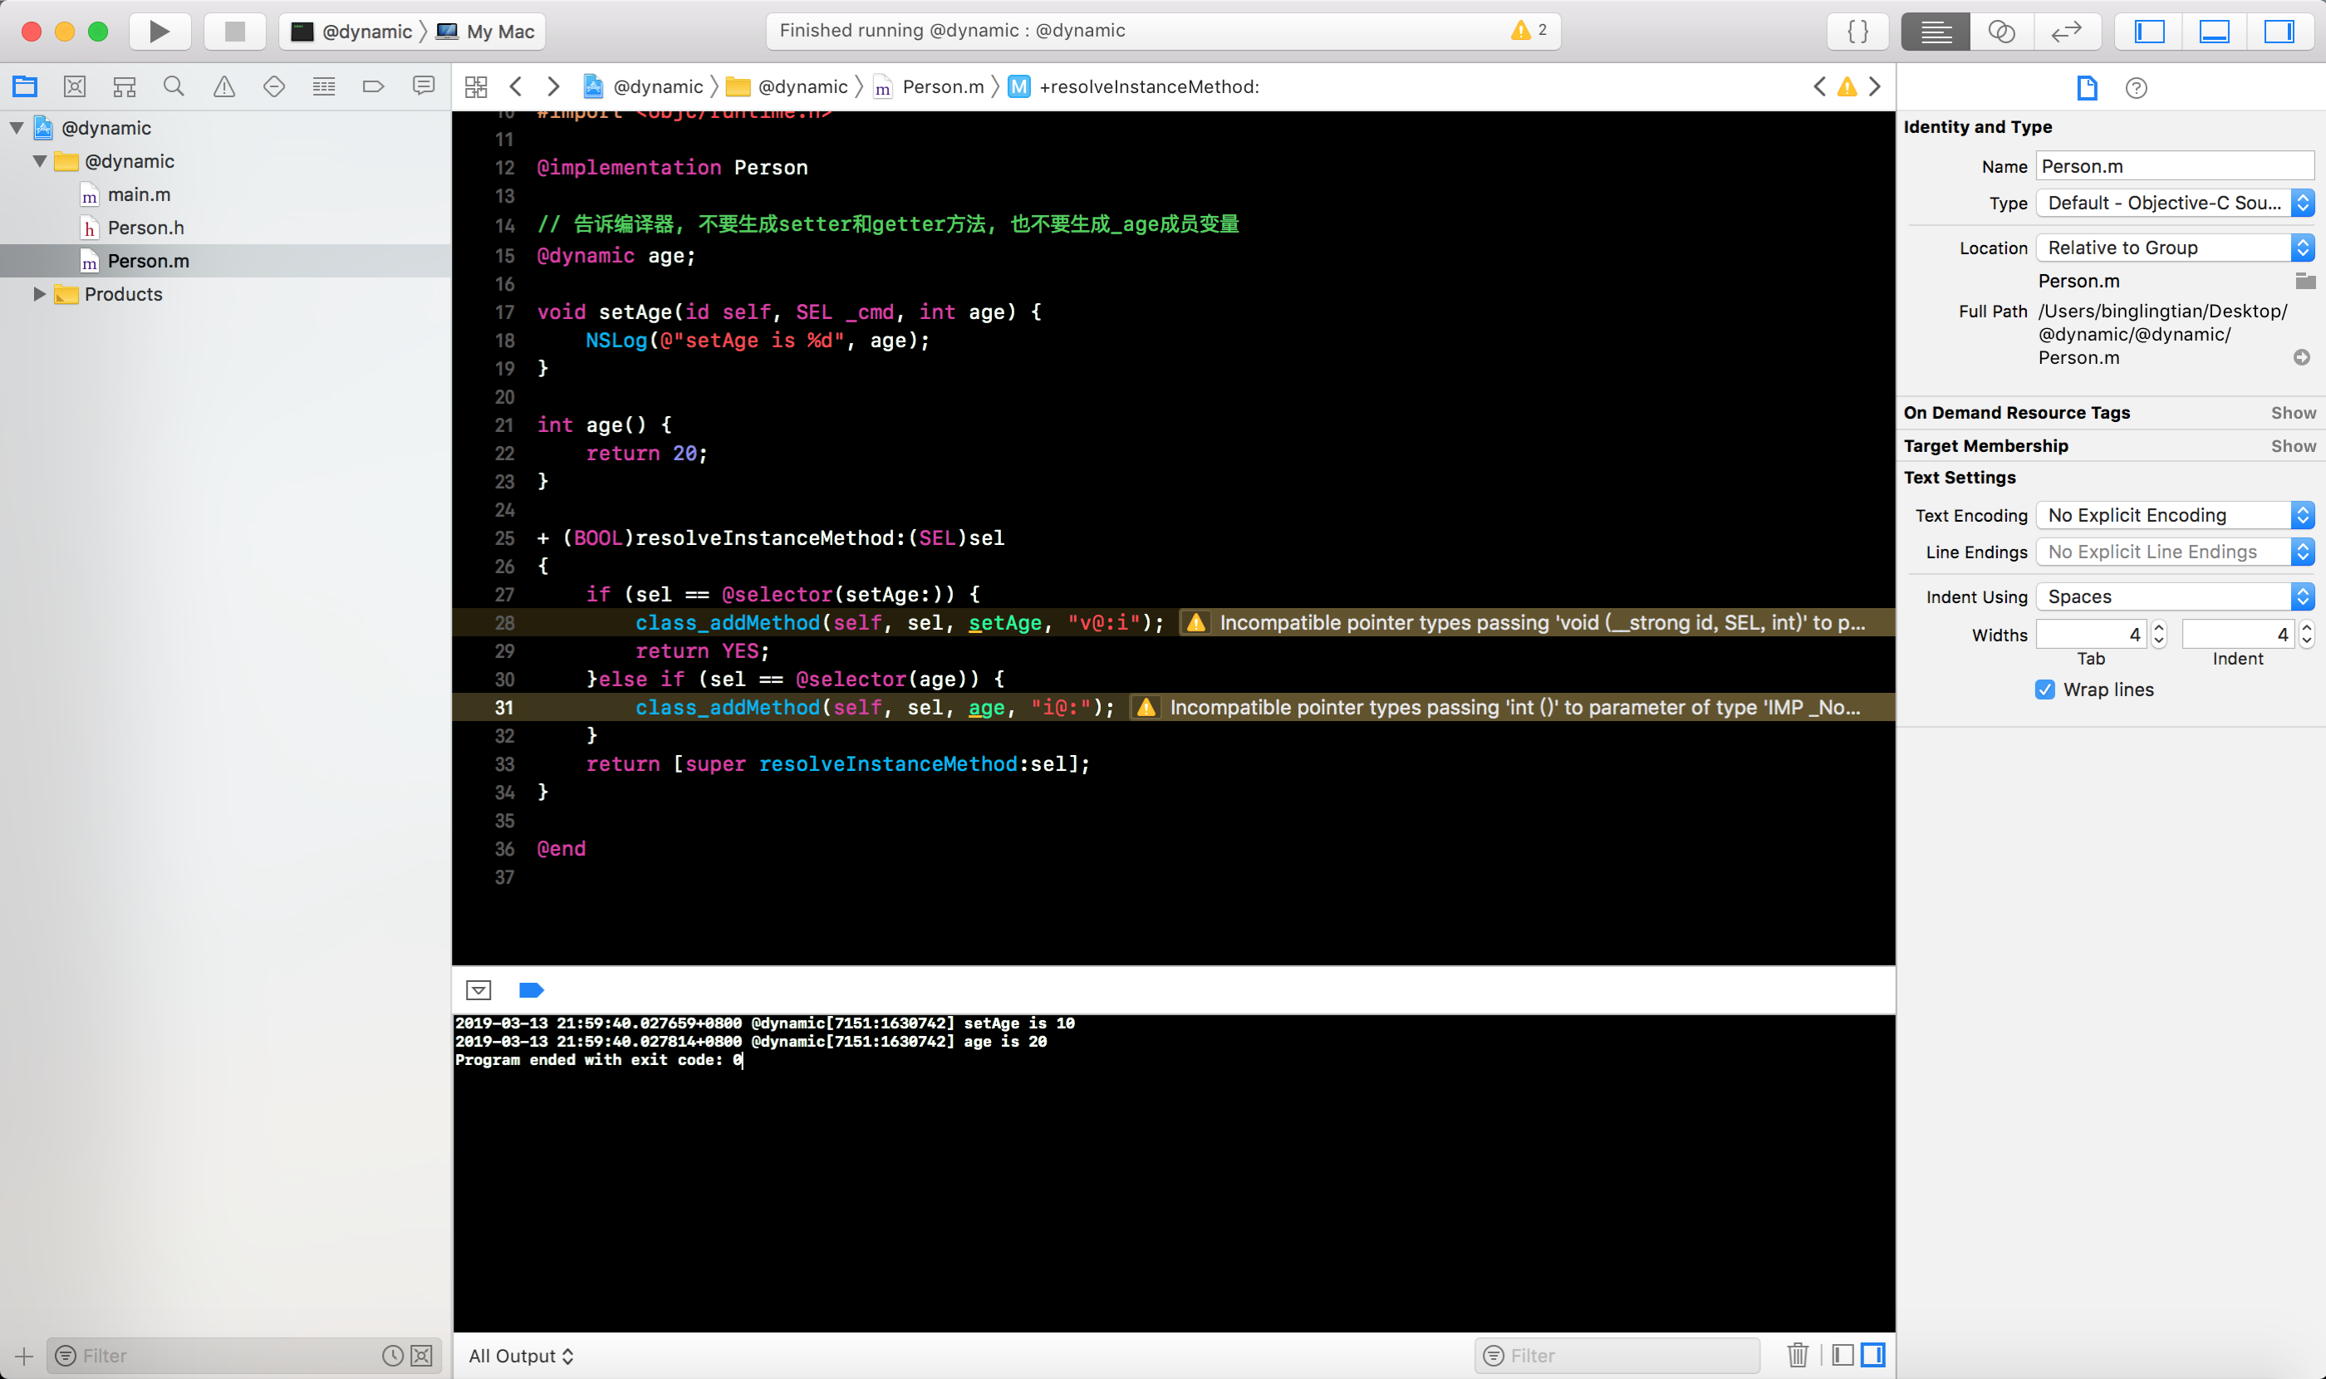2326x1379 pixels.
Task: Open the Code Coverage braces button
Action: [x=1857, y=32]
